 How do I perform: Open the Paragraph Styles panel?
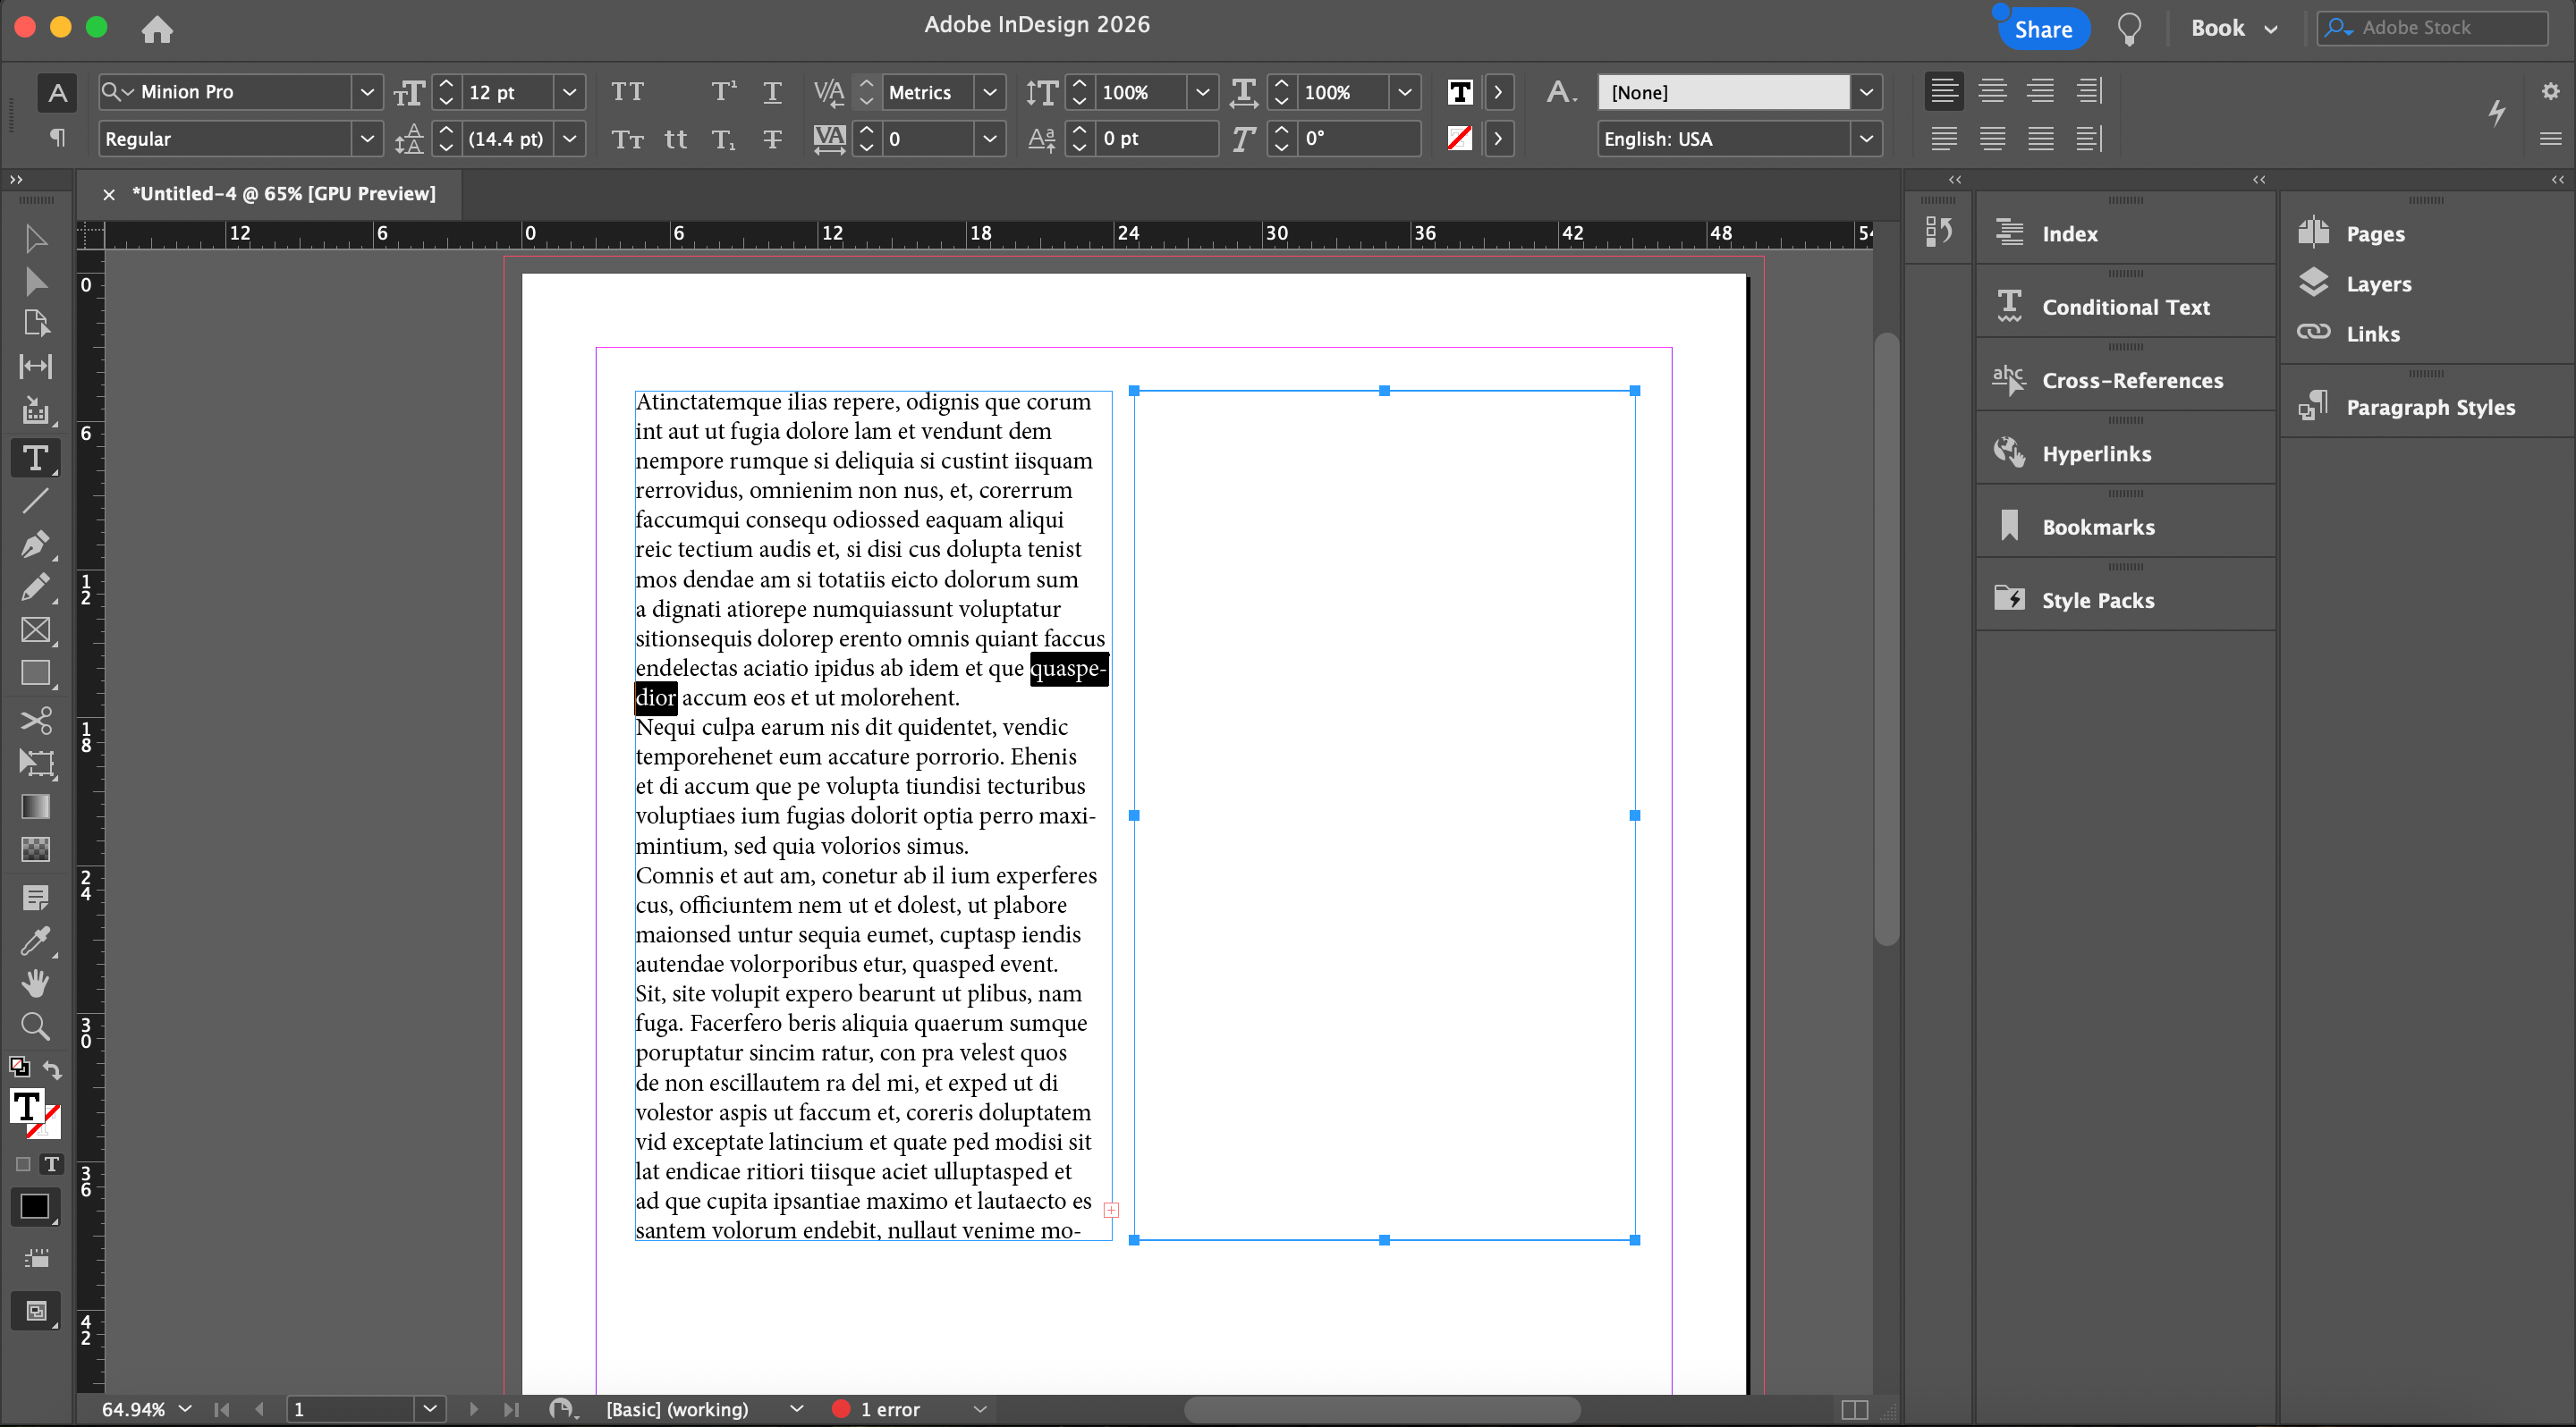tap(2429, 407)
